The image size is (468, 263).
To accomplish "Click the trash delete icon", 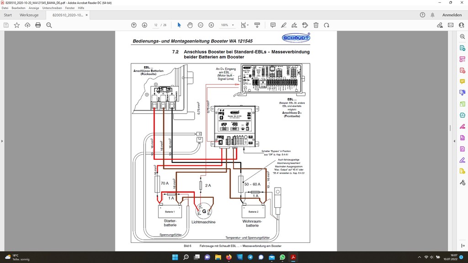I will coord(316,26).
